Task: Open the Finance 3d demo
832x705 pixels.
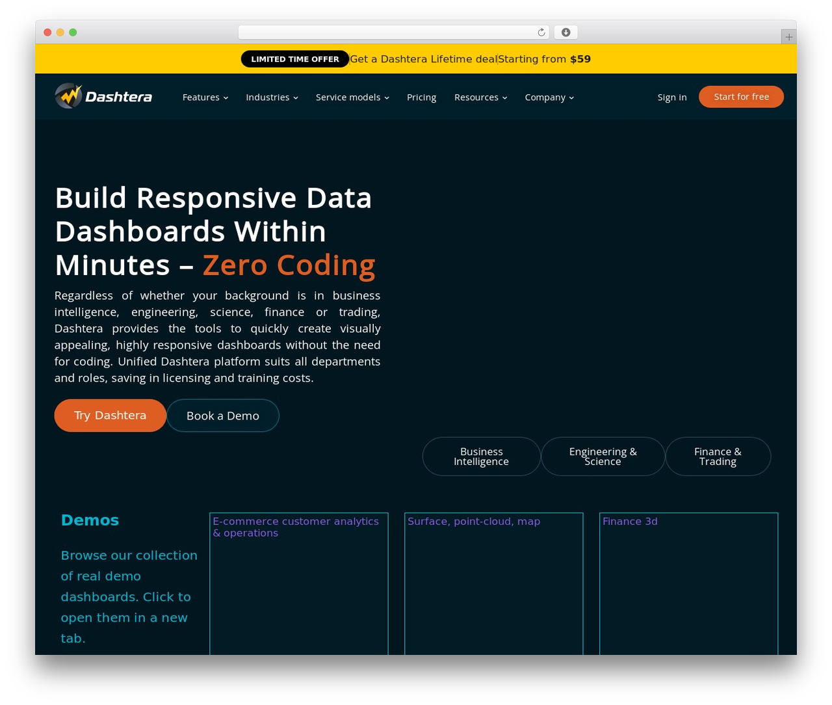Action: pos(689,584)
